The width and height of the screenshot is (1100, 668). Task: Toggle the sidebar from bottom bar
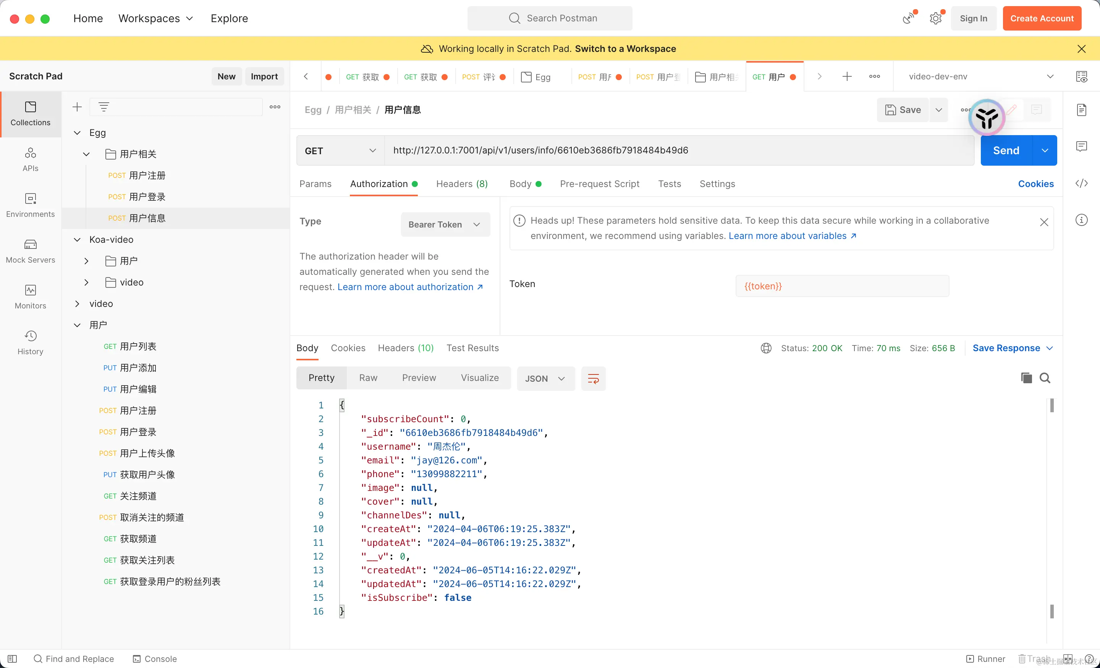point(13,658)
